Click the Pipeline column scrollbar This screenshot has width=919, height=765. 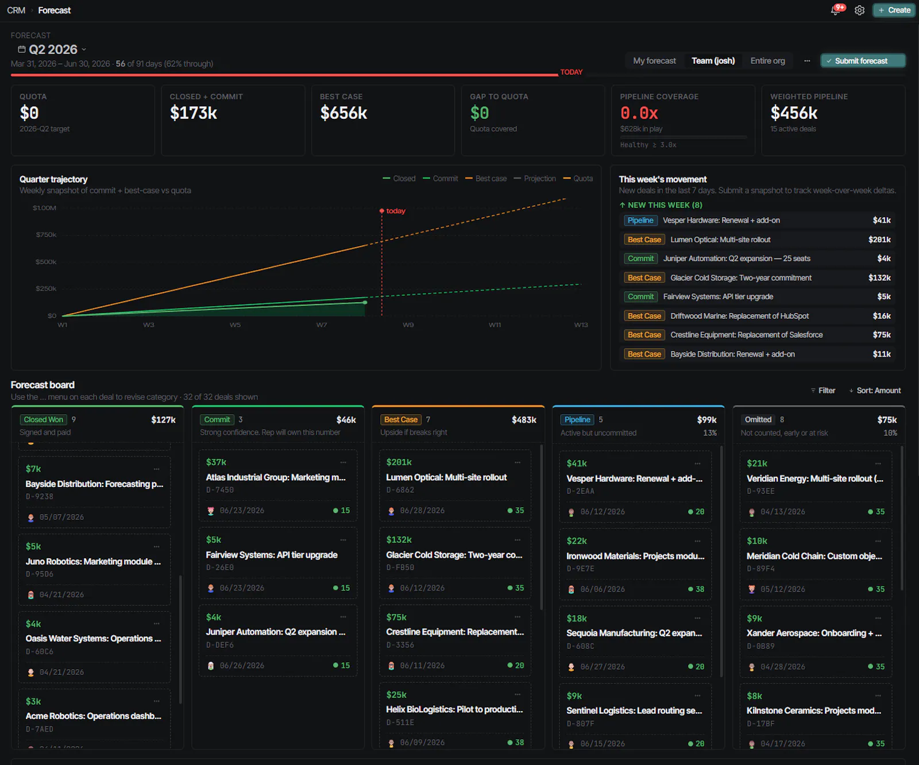721,561
